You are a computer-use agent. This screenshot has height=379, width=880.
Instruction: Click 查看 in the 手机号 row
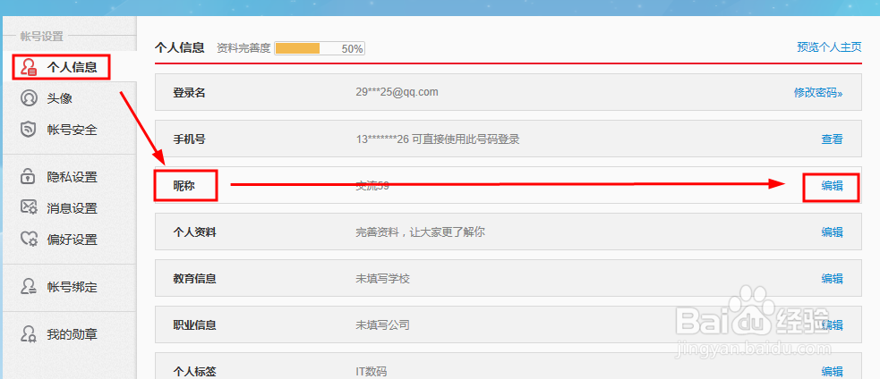(833, 139)
